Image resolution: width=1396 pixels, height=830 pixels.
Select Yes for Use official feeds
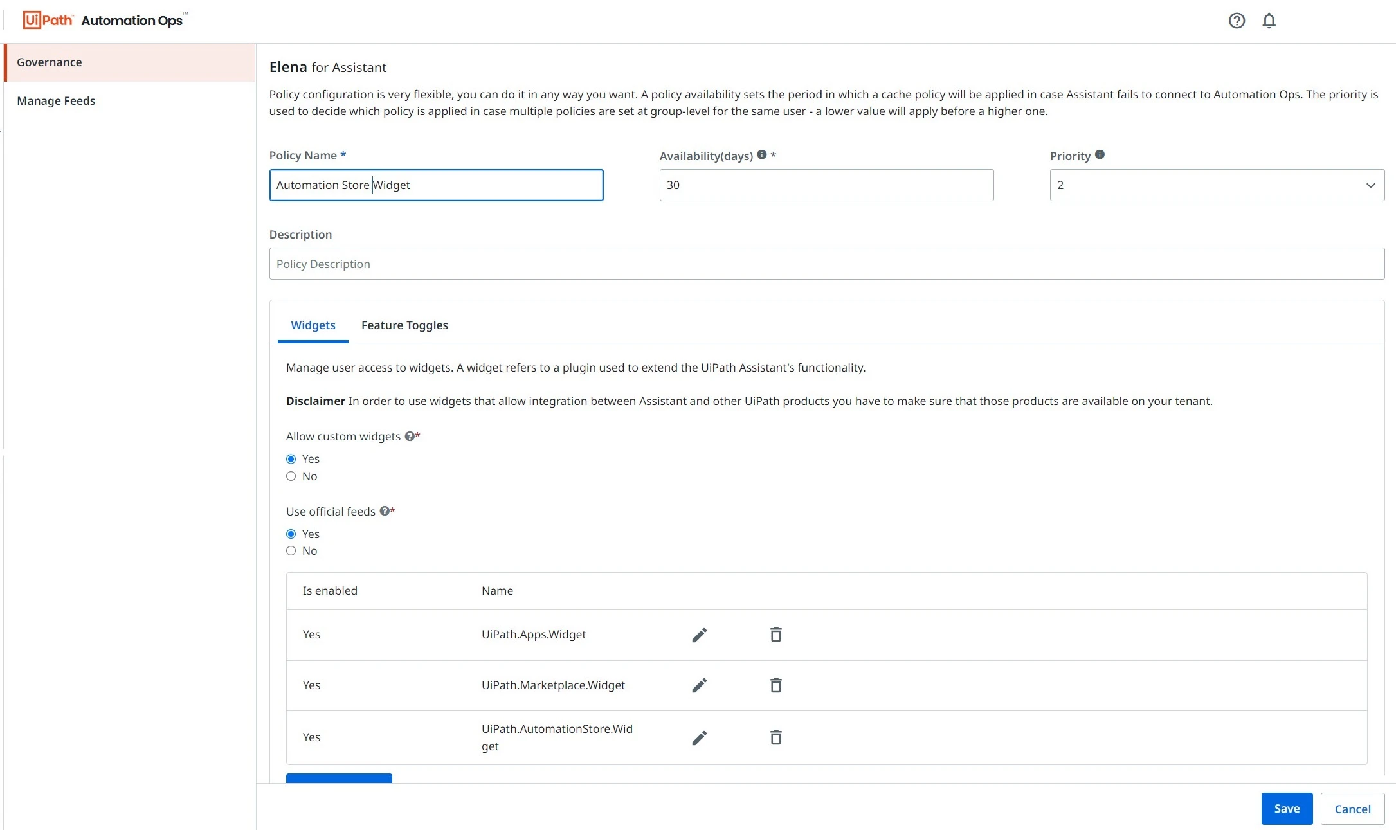coord(291,534)
